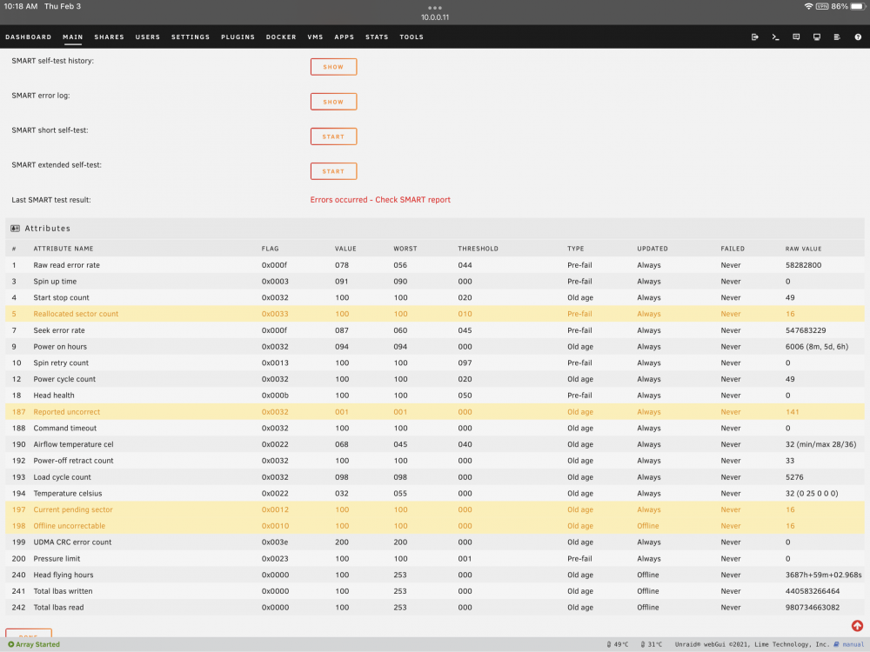
Task: Open the feedback icon in header
Action: coord(796,37)
